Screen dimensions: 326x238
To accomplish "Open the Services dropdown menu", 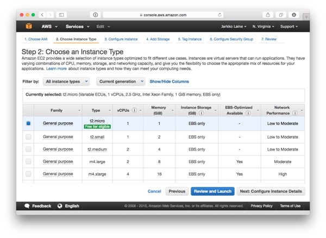I will pos(77,27).
